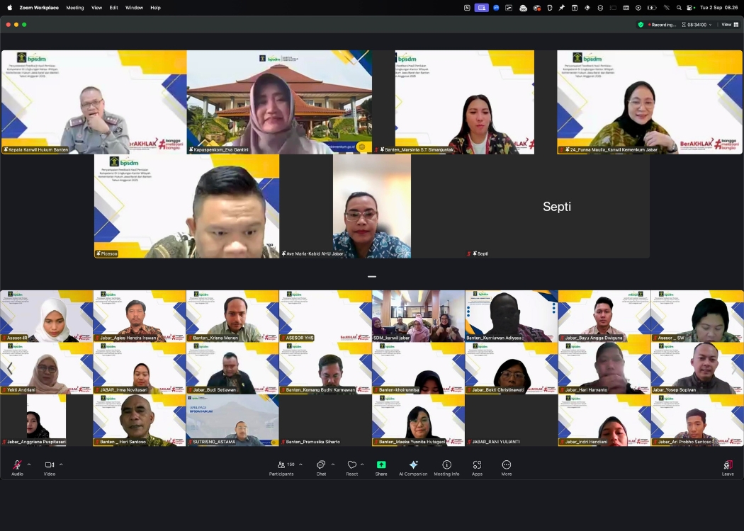Select 24_Funna Maulia video tile

pos(650,102)
